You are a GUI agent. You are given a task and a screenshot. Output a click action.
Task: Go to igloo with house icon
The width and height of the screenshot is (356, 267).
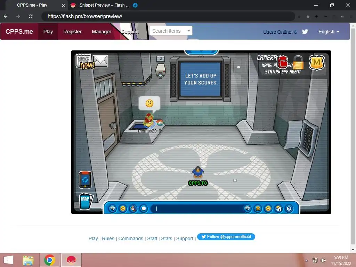click(x=279, y=209)
